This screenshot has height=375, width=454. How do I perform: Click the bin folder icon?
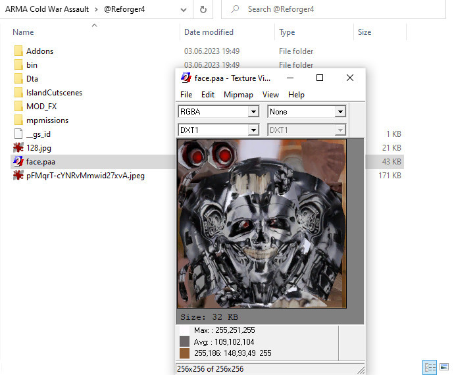[x=18, y=65]
